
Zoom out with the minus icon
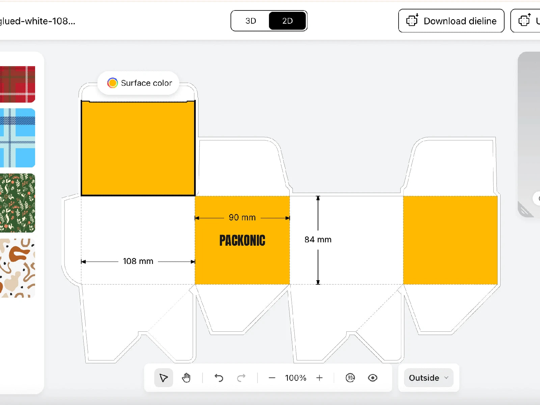coord(272,378)
